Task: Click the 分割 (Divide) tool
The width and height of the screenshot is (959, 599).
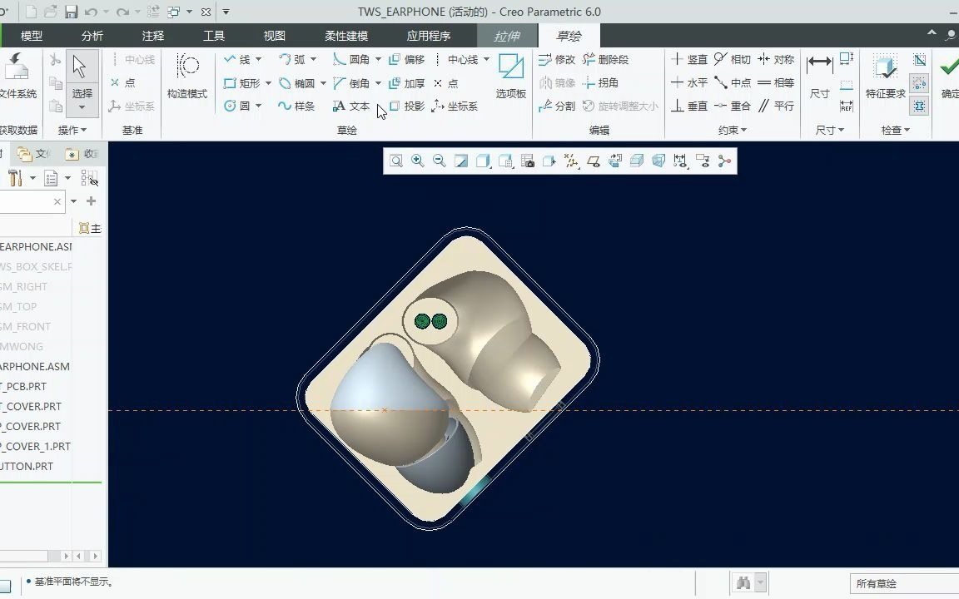Action: click(557, 106)
